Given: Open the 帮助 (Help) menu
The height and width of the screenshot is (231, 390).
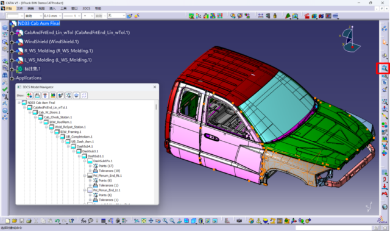Looking at the screenshot, I should [98, 9].
